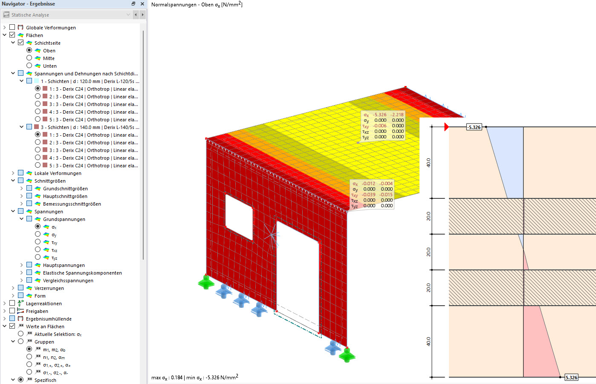The height and width of the screenshot is (384, 596).
Task: Select the τxy basic stress radio button
Action: pos(38,242)
